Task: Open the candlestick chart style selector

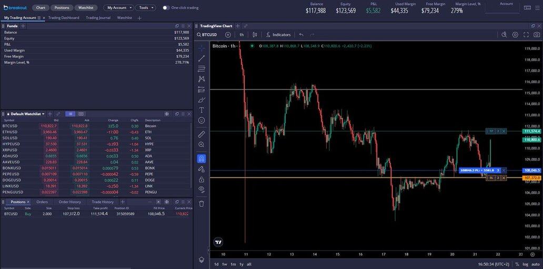Action: coord(255,35)
